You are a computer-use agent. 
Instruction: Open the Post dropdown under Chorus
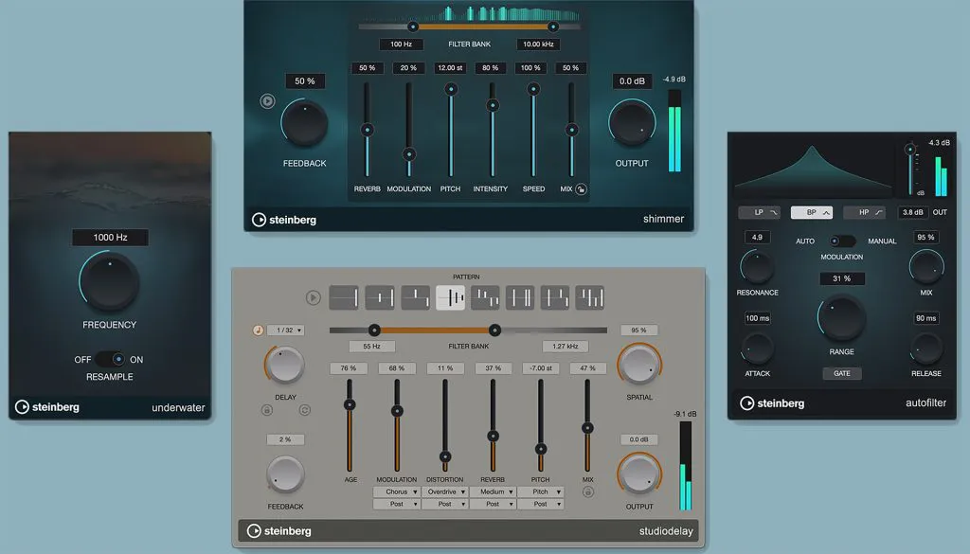(397, 504)
